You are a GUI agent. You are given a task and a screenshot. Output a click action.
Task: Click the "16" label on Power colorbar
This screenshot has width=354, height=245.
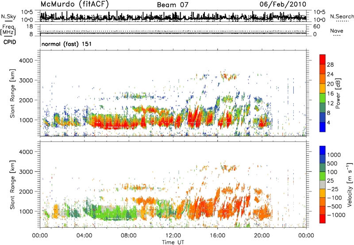330,94
